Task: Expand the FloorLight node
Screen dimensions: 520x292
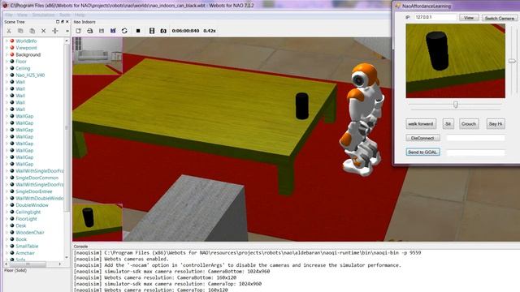Action: click(6, 219)
